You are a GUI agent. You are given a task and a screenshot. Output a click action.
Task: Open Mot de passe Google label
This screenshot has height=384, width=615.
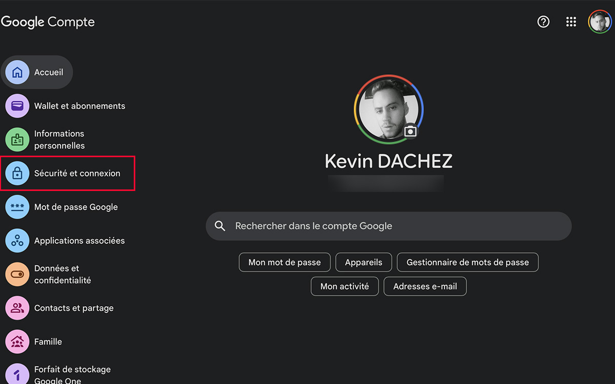[x=76, y=207]
